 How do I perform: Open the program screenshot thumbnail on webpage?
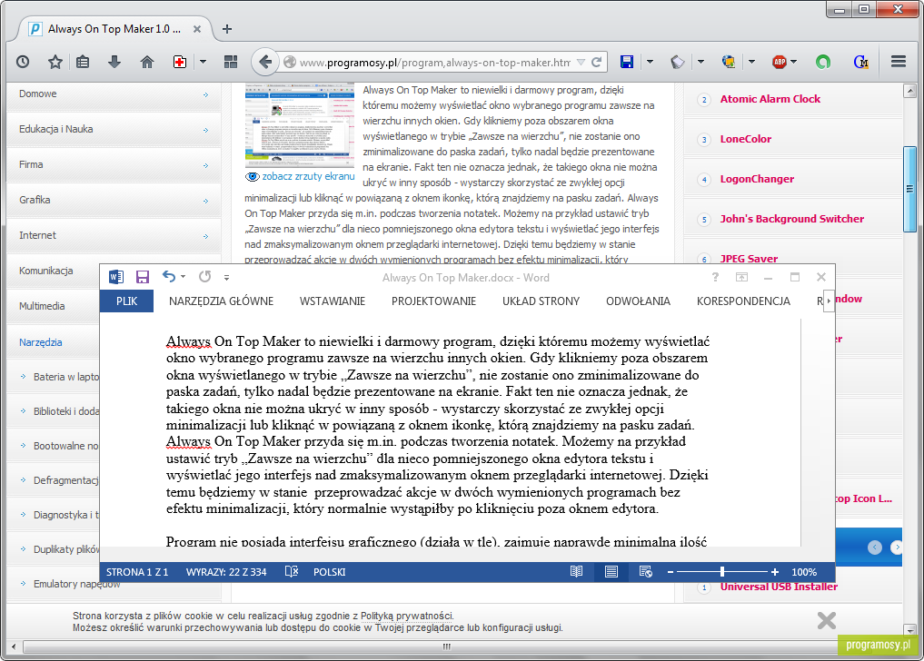[299, 124]
